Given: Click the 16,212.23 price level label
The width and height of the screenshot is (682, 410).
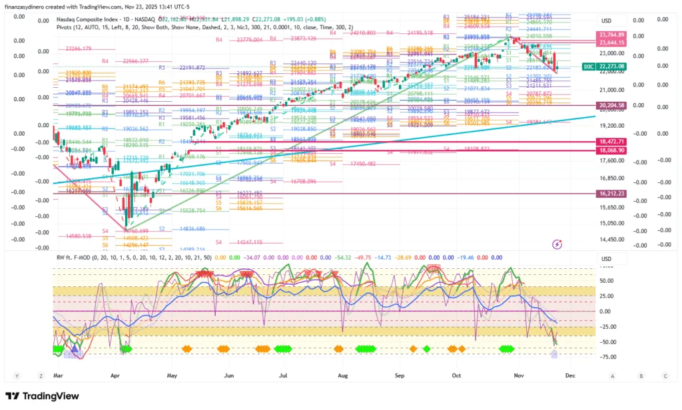Looking at the screenshot, I should (612, 194).
